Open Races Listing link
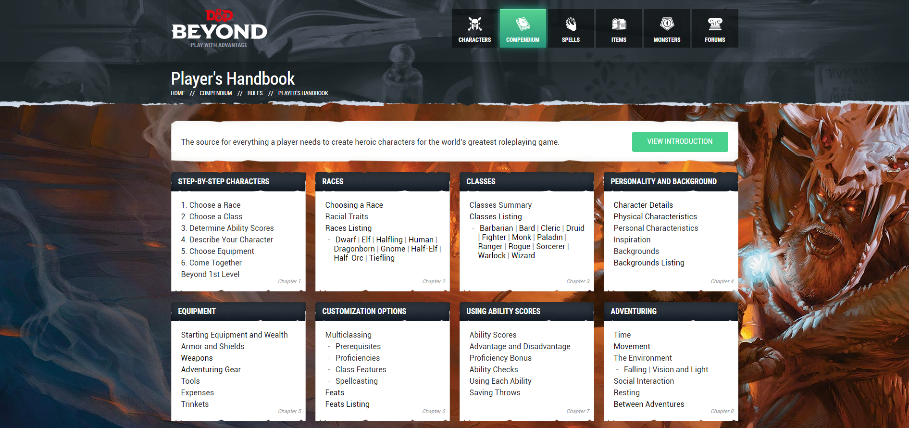Image resolution: width=909 pixels, height=428 pixels. coord(348,228)
